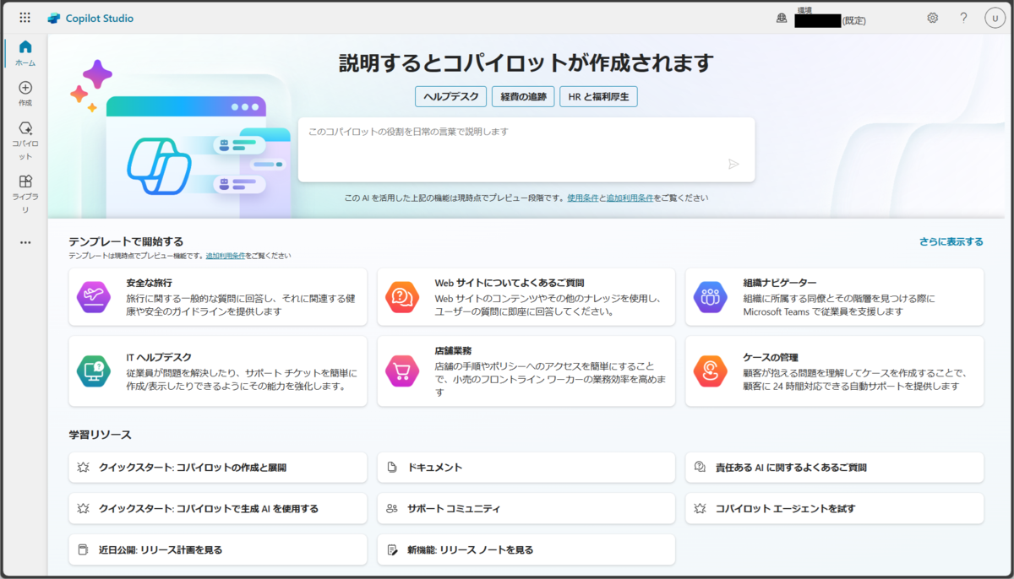The height and width of the screenshot is (579, 1014).
Task: Open 追加利用条件 link under テンプレートで開始する
Action: pos(225,255)
